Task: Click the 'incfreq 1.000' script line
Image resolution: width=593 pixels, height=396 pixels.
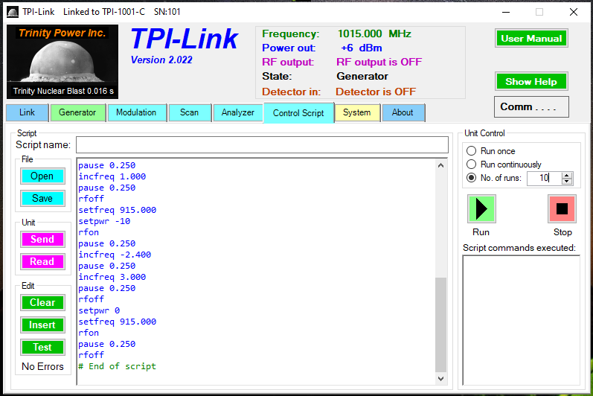Action: pyautogui.click(x=112, y=176)
